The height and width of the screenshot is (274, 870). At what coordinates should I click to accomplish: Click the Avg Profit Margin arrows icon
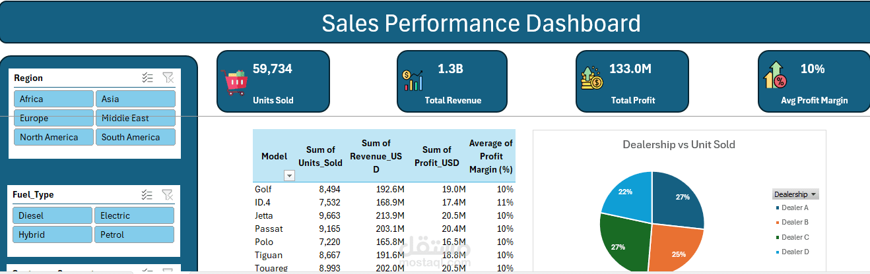(x=776, y=74)
